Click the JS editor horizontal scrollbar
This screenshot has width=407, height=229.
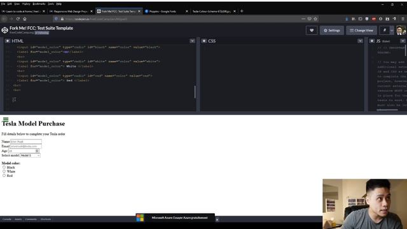pos(387,110)
